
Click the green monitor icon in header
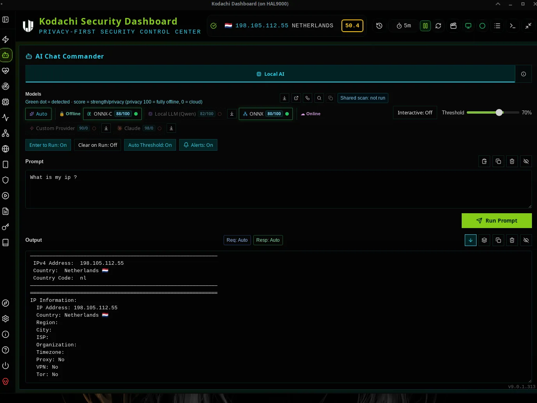(468, 26)
